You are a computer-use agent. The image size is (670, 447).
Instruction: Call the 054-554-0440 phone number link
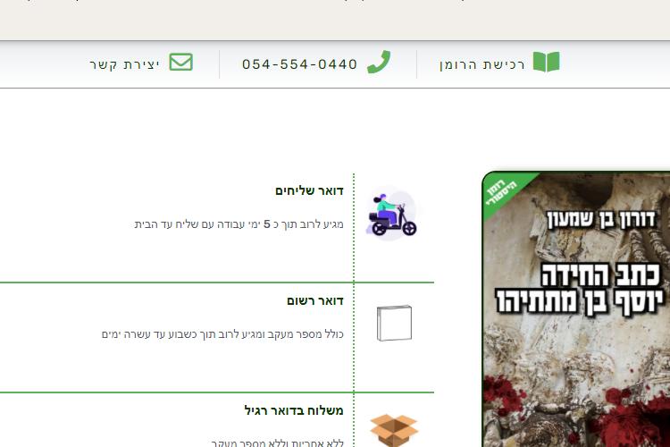pos(299,64)
